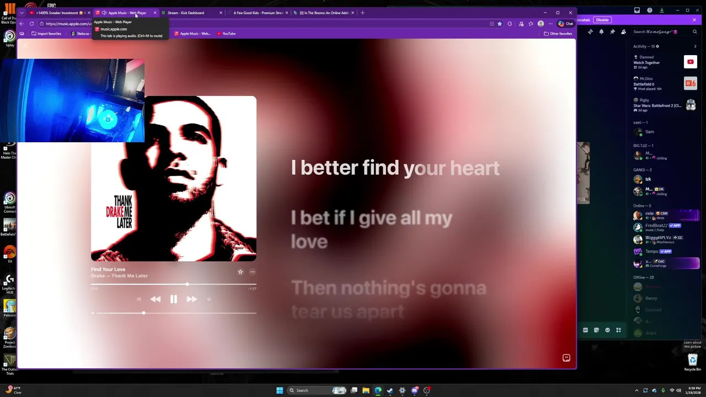Open a new browser tab

(x=362, y=13)
